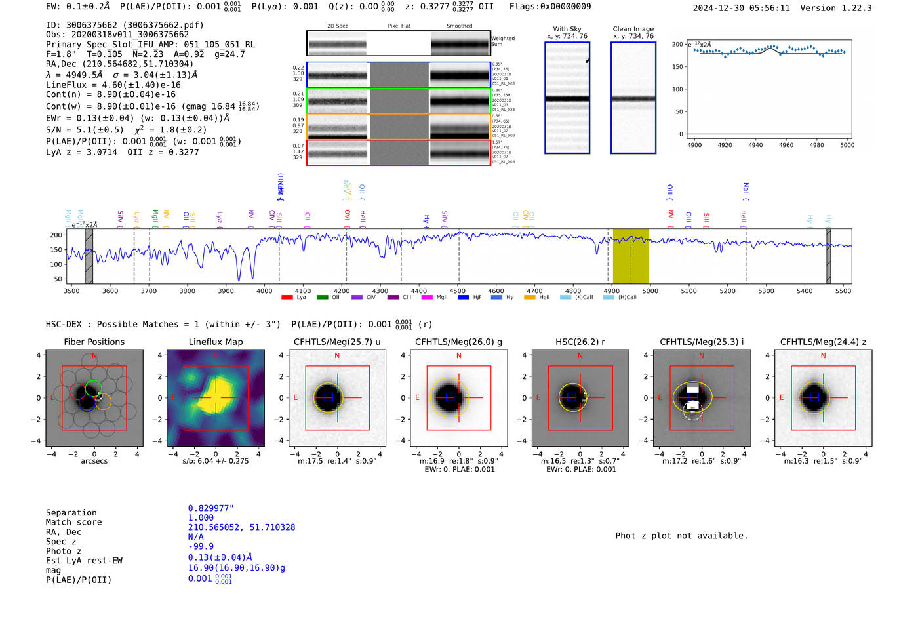
Task: Click the m:17.5 re:1.4" s:0.9" caption
Action: (x=337, y=462)
